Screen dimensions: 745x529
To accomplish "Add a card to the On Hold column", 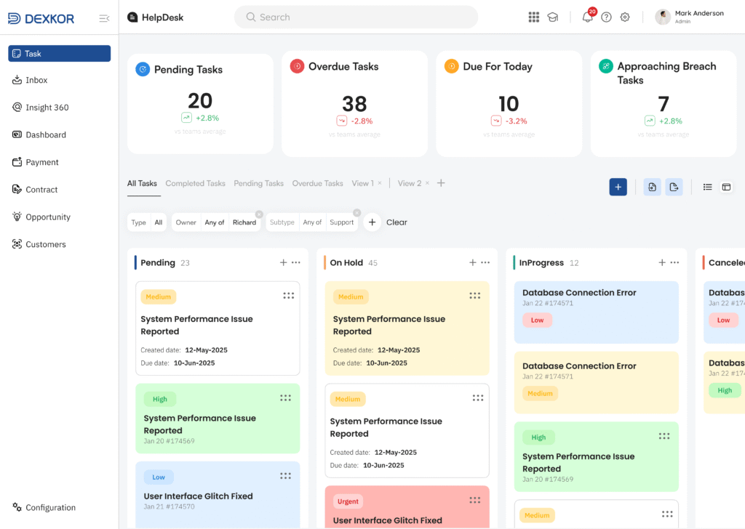I will [x=472, y=262].
